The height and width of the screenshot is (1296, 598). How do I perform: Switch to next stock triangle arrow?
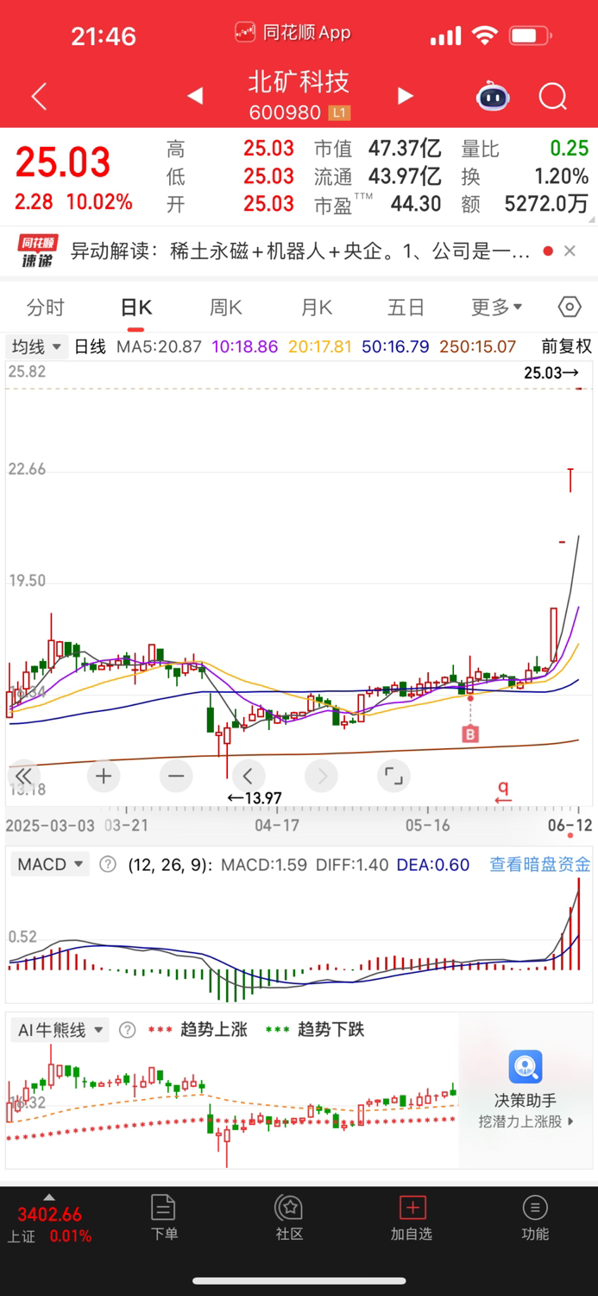pyautogui.click(x=405, y=96)
